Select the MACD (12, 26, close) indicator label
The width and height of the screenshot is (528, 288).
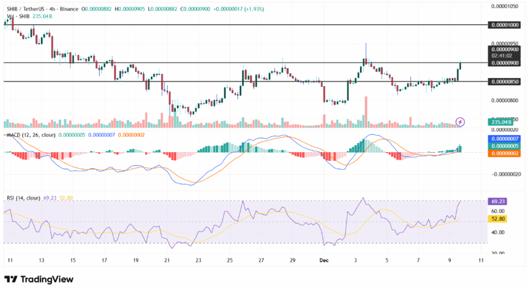pos(29,135)
